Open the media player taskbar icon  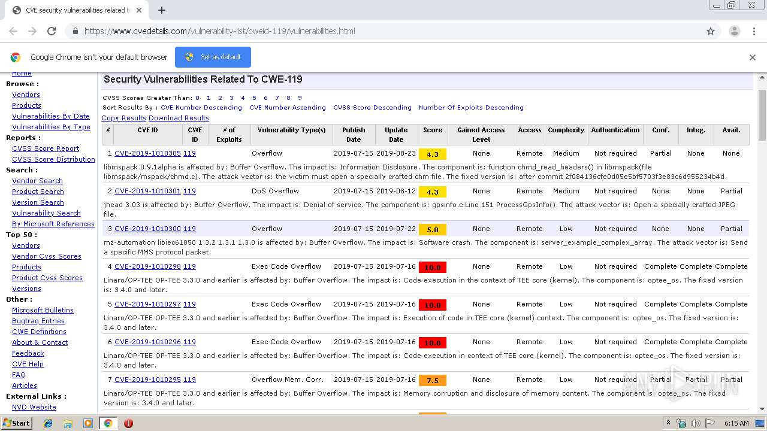[88, 423]
